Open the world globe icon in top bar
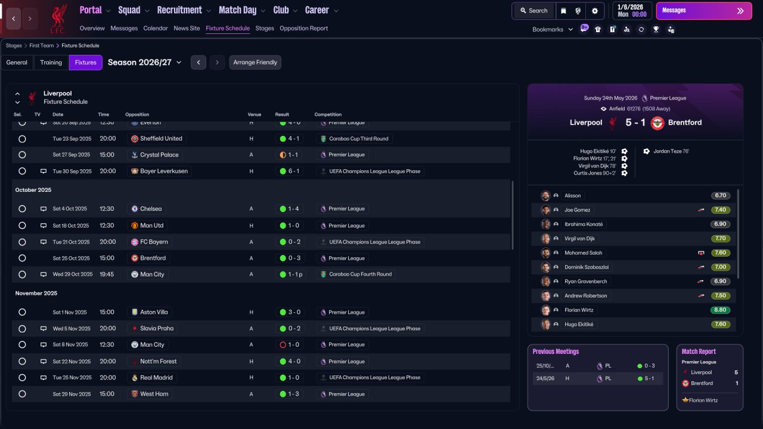The width and height of the screenshot is (763, 429). click(578, 11)
